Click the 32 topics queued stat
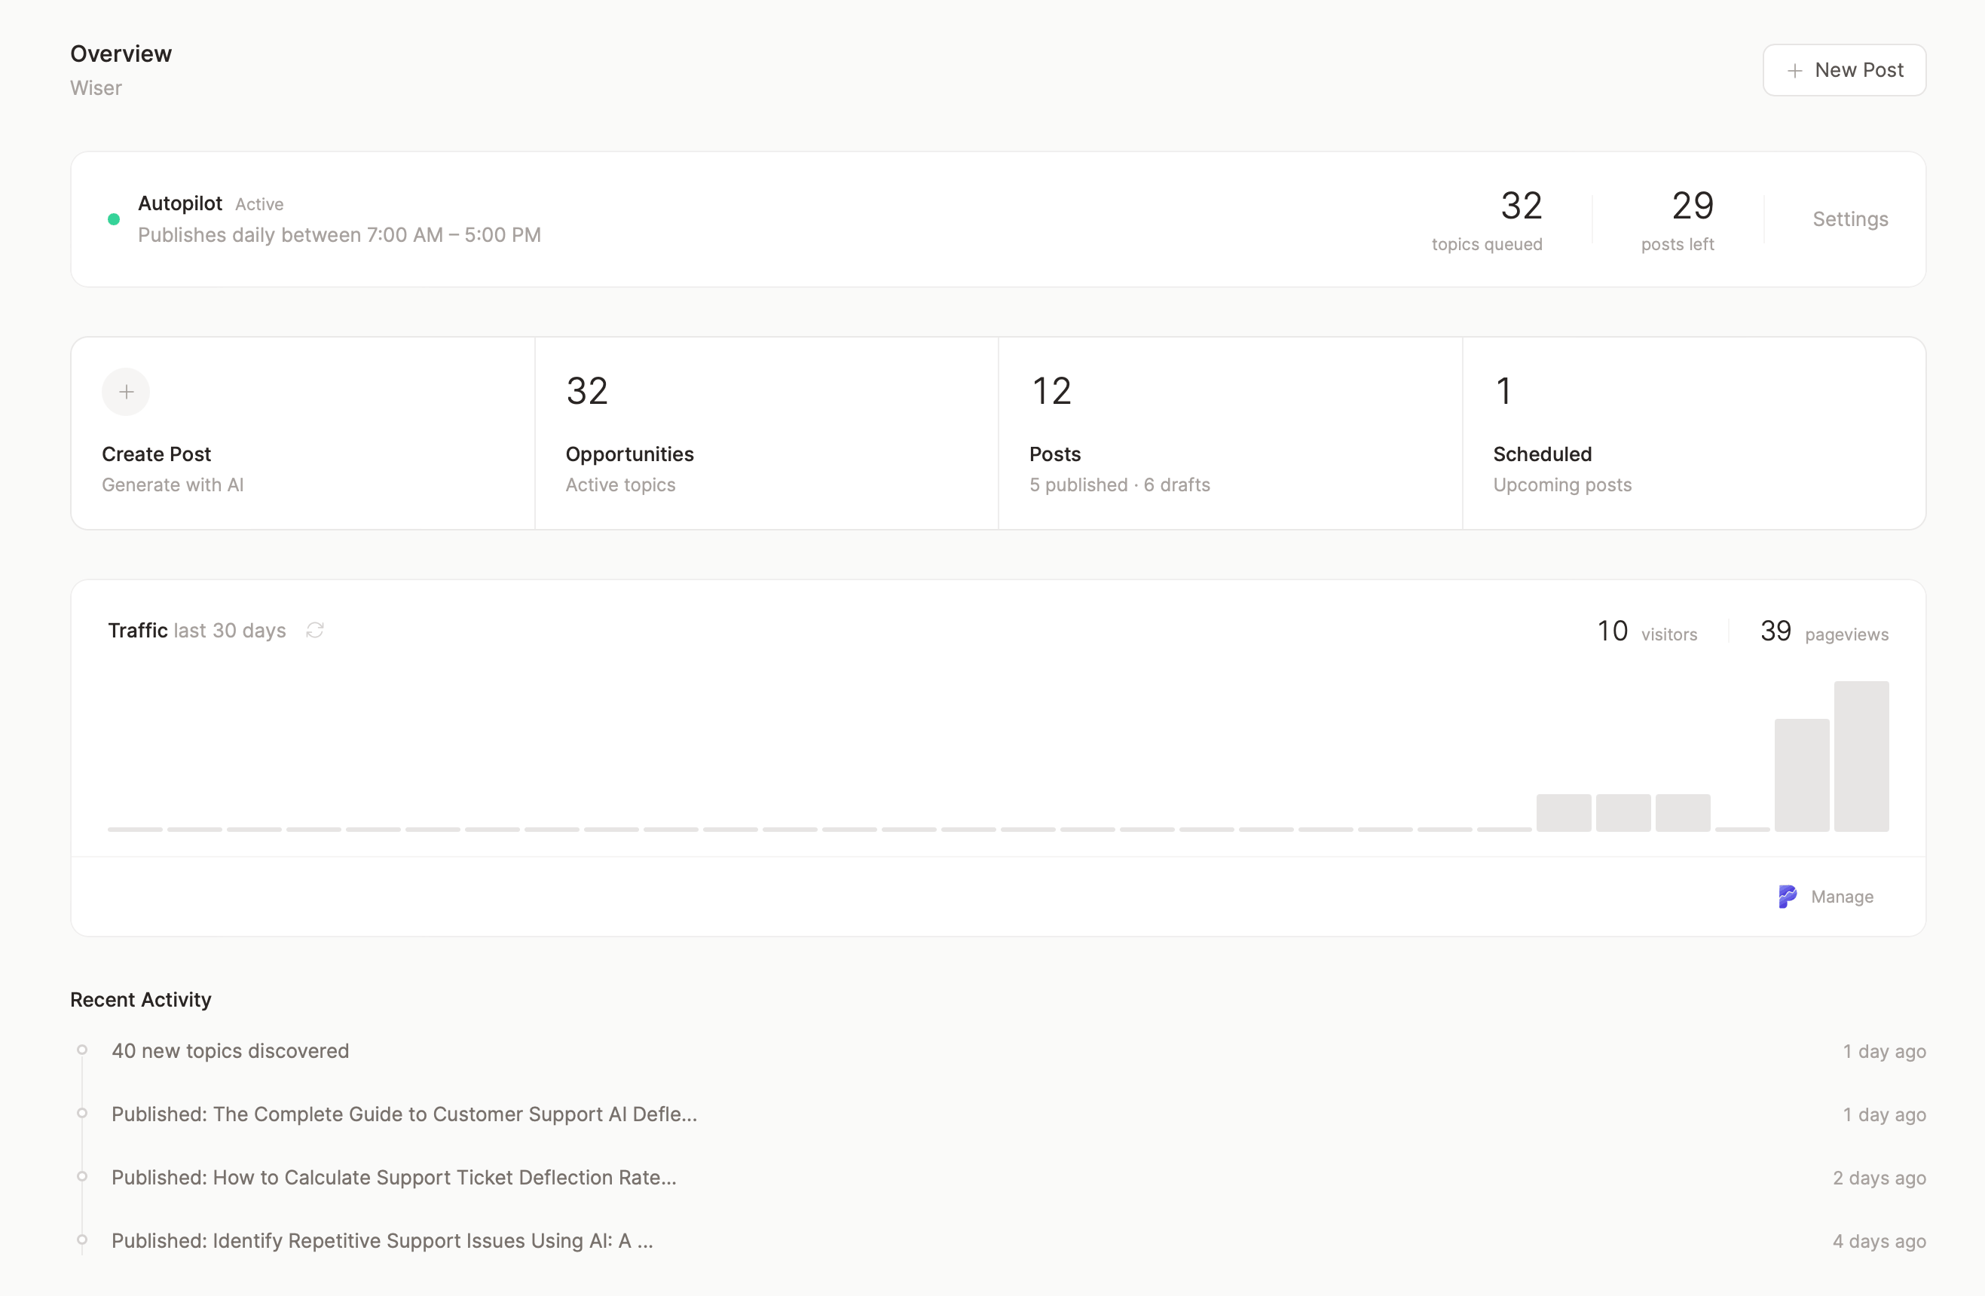 (x=1487, y=220)
